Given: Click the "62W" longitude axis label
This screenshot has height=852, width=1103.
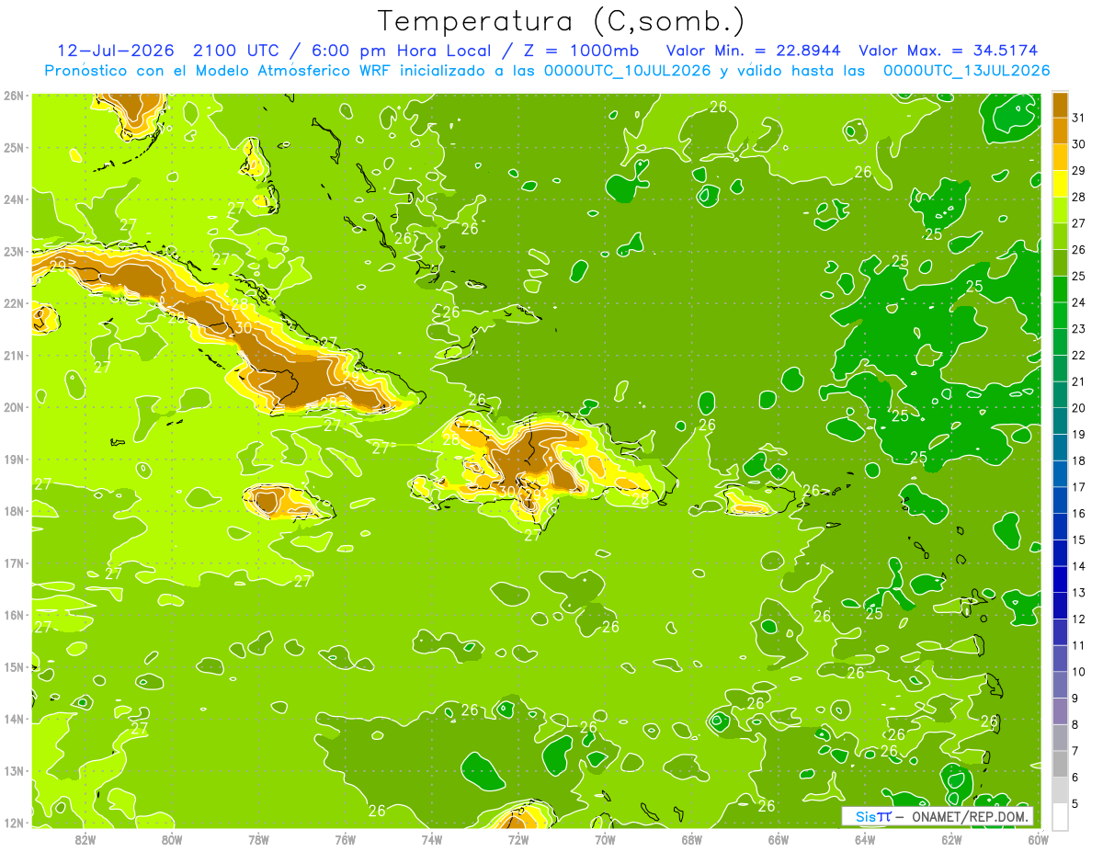Looking at the screenshot, I should click(x=951, y=839).
